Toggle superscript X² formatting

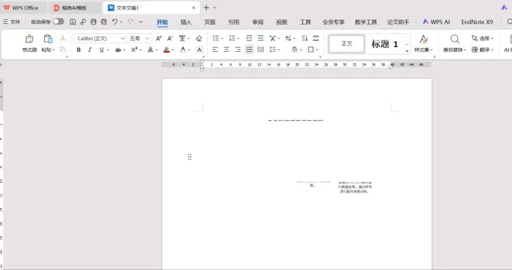click(134, 50)
